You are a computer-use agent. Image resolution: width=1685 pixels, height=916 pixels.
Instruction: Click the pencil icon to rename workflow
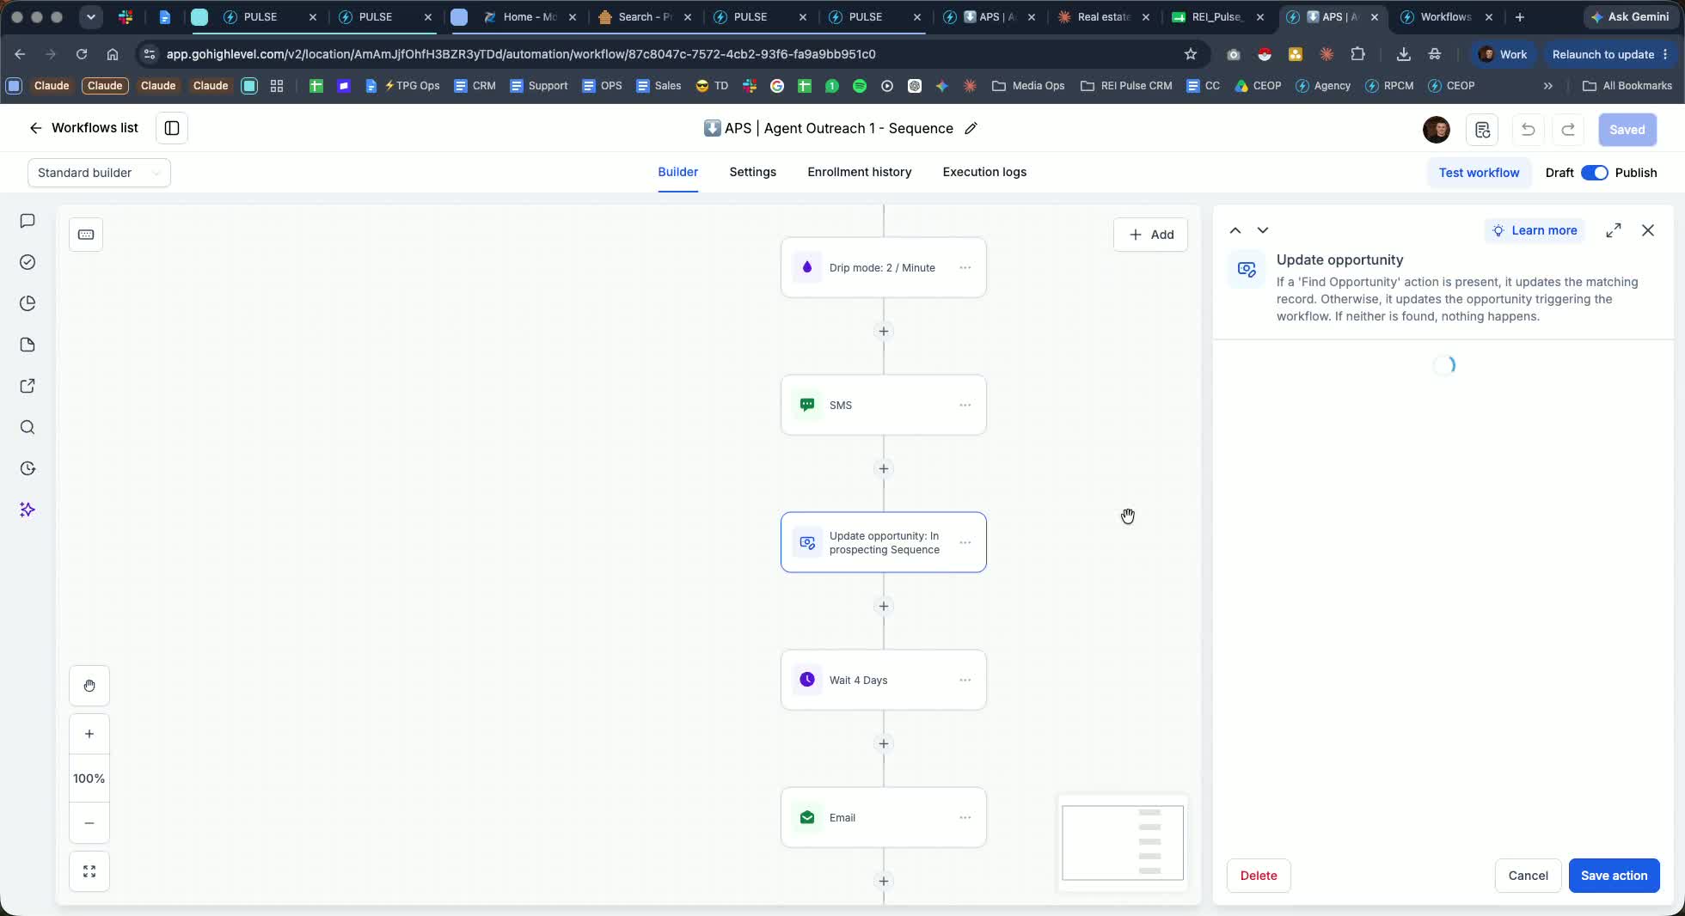pyautogui.click(x=971, y=128)
